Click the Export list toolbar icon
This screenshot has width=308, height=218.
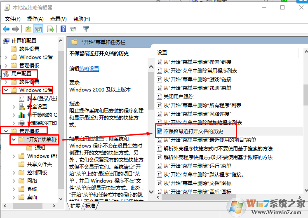point(51,29)
